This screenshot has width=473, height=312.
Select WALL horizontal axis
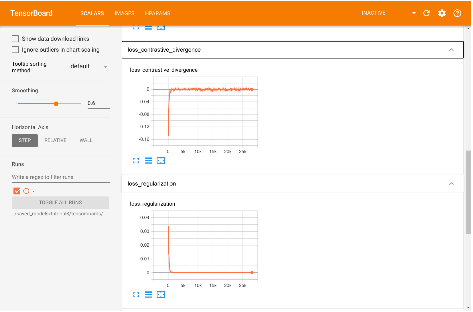point(86,141)
